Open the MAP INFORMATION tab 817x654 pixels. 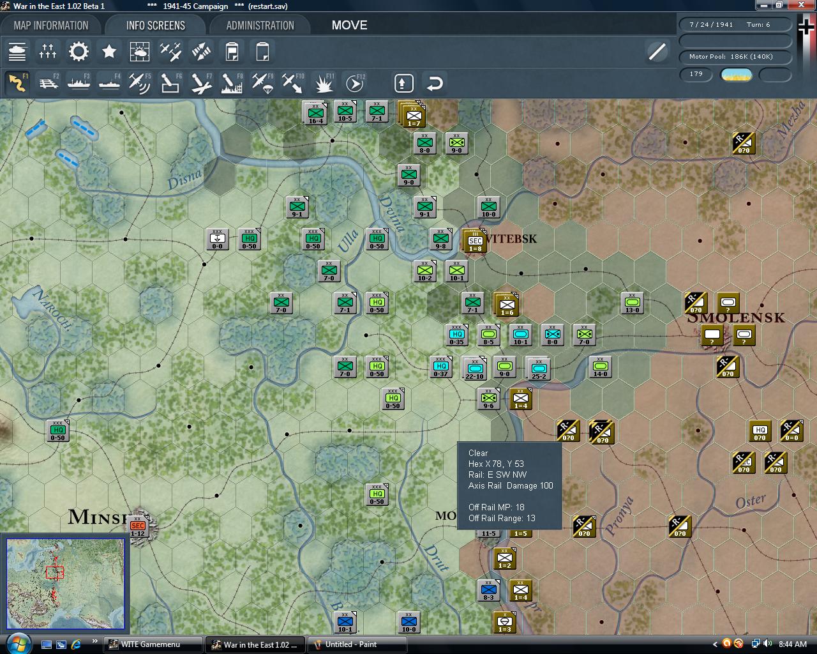coord(51,26)
